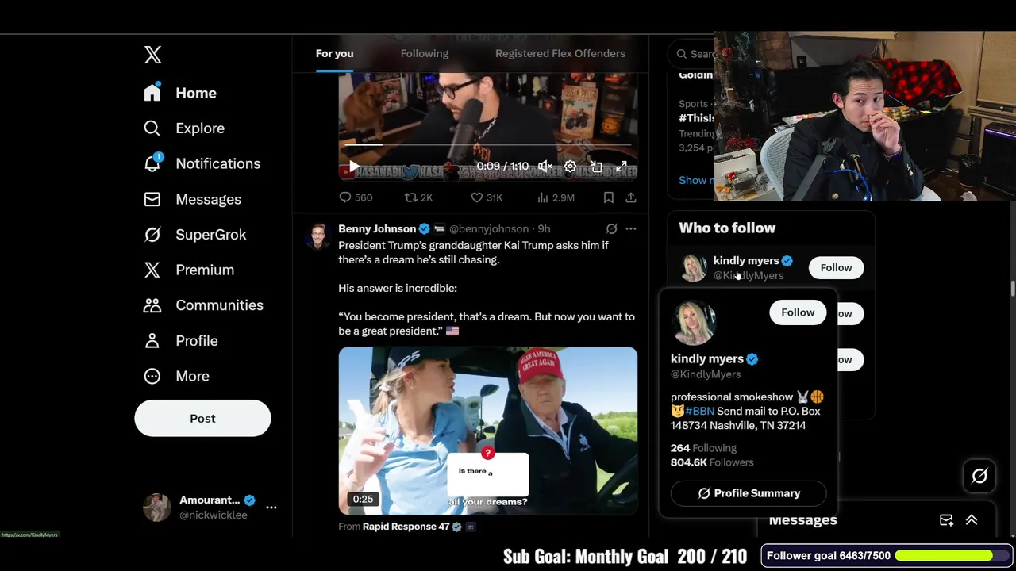Toggle picture-in-picture on the video
The image size is (1016, 571).
point(596,167)
